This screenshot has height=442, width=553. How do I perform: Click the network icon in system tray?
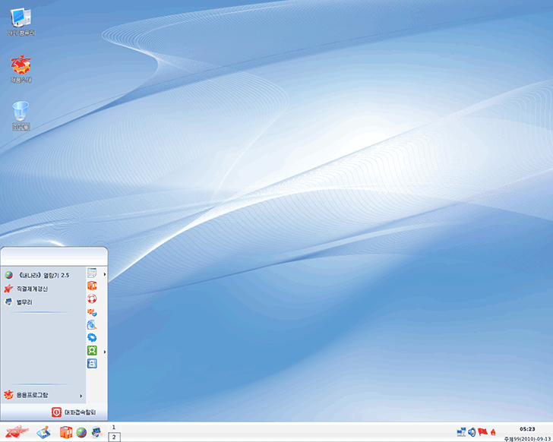click(461, 432)
